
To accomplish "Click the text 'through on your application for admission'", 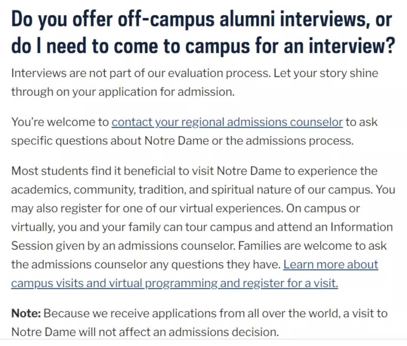I will tap(123, 92).
